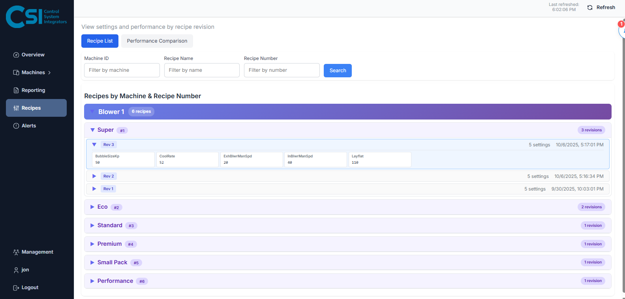Click the Recipes by Machine & Recipe Number heading
This screenshot has width=625, height=299.
[x=143, y=96]
